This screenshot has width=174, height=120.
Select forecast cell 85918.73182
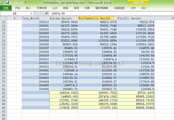[x=136, y=100]
